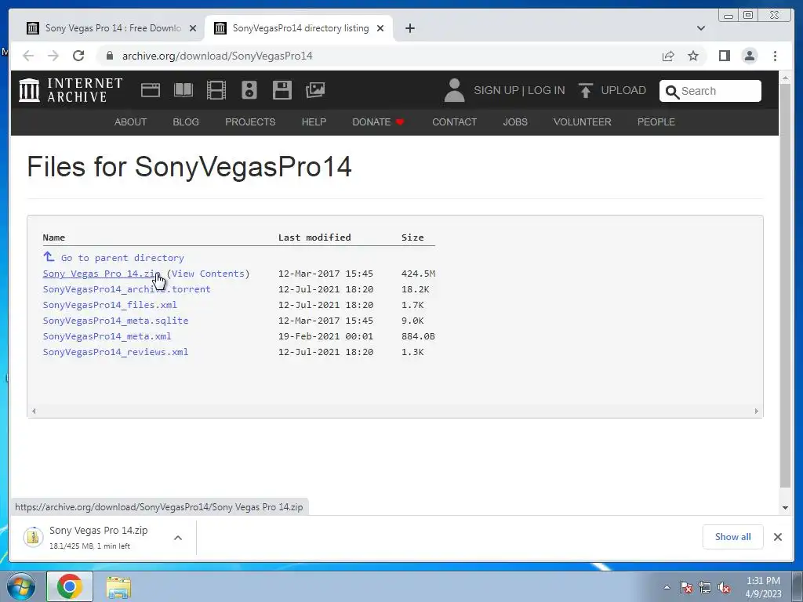Open the ABOUT menu item
The height and width of the screenshot is (602, 803).
click(x=131, y=121)
